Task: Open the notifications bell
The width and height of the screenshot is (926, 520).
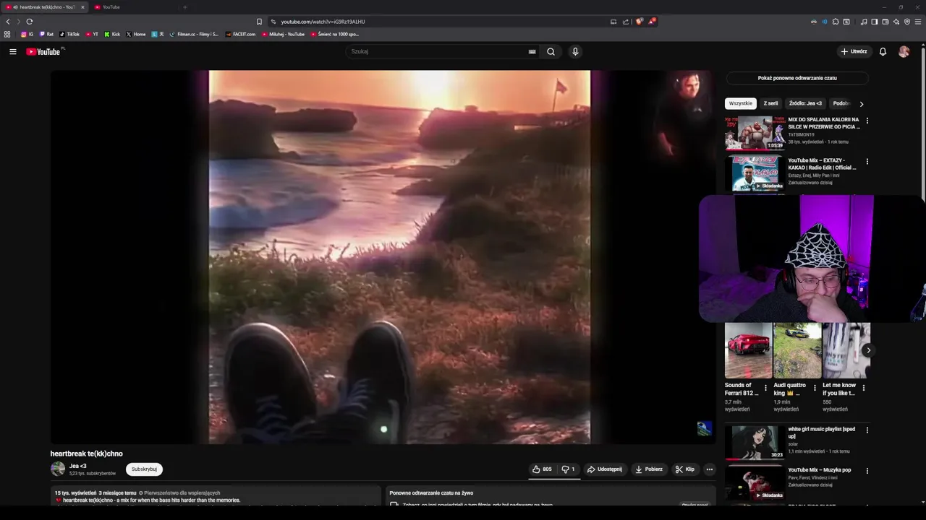Action: click(x=883, y=51)
